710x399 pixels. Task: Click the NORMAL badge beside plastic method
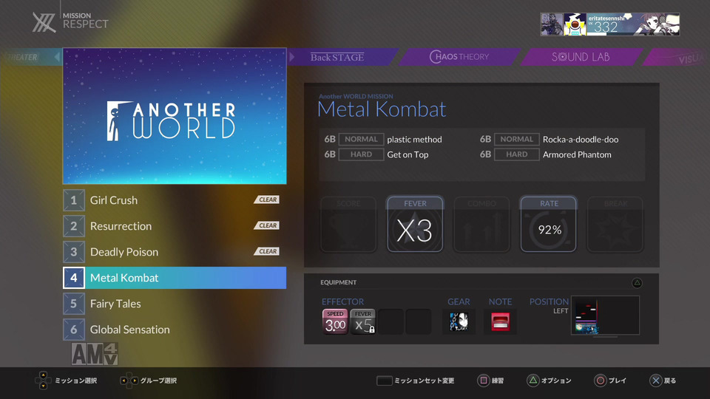click(361, 140)
